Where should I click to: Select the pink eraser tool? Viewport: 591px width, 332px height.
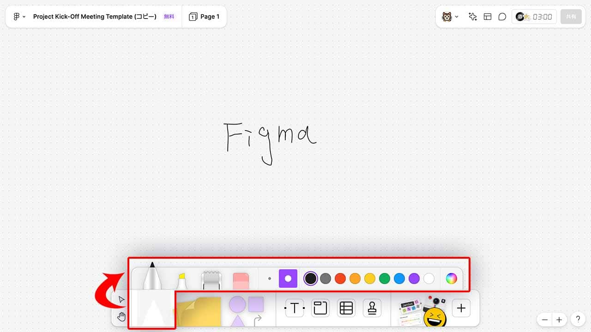[241, 281]
